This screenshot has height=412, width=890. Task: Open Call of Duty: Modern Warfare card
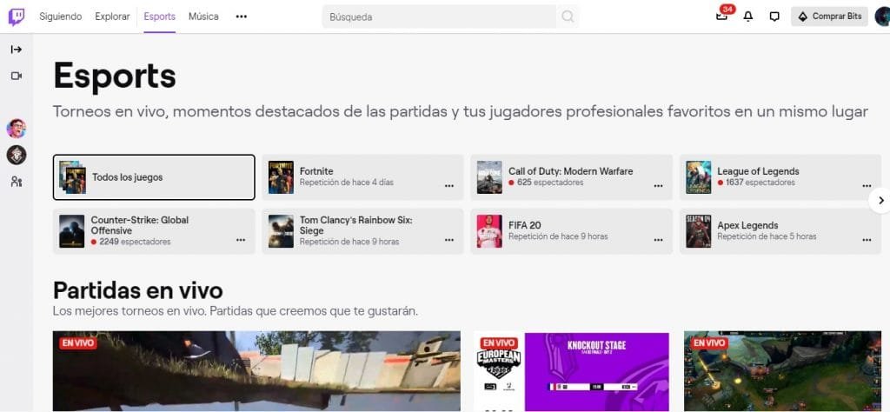click(x=572, y=177)
